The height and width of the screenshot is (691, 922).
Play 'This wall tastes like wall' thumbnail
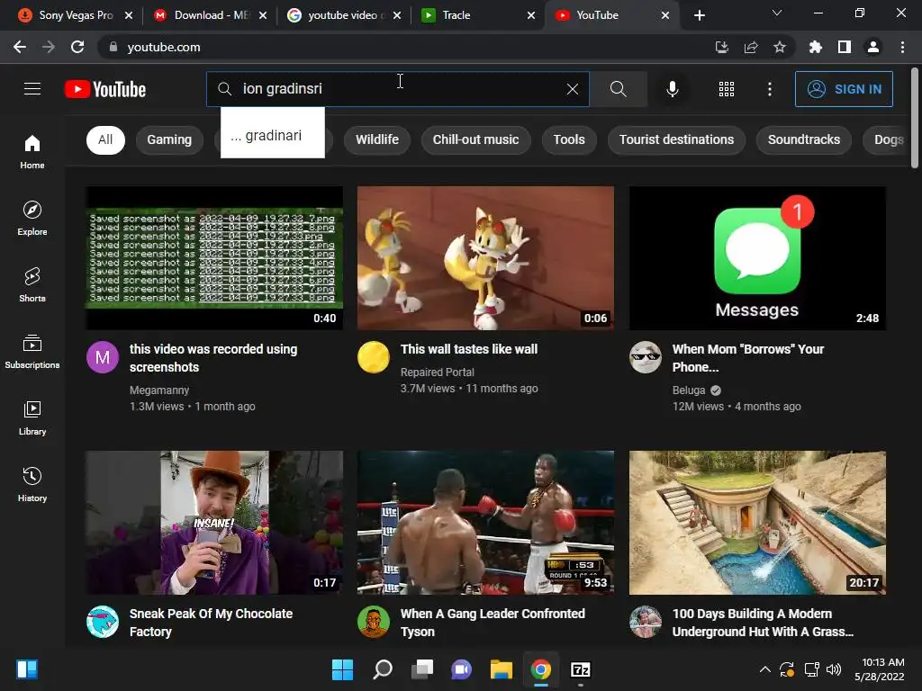485,258
